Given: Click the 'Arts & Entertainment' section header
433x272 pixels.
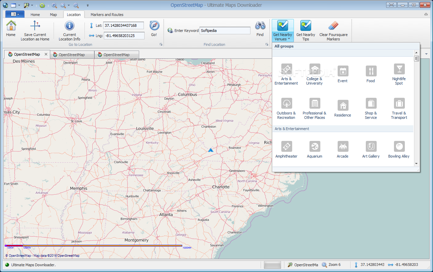Looking at the screenshot, I should [343, 129].
